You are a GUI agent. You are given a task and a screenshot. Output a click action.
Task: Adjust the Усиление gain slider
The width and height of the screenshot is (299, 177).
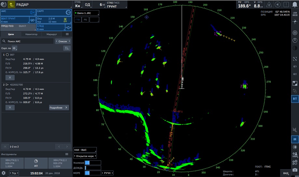92,163
